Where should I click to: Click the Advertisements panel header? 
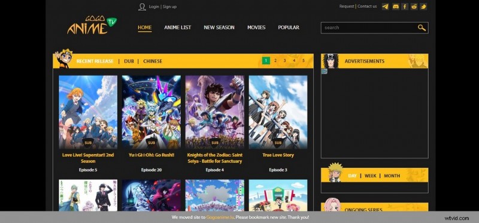point(375,61)
